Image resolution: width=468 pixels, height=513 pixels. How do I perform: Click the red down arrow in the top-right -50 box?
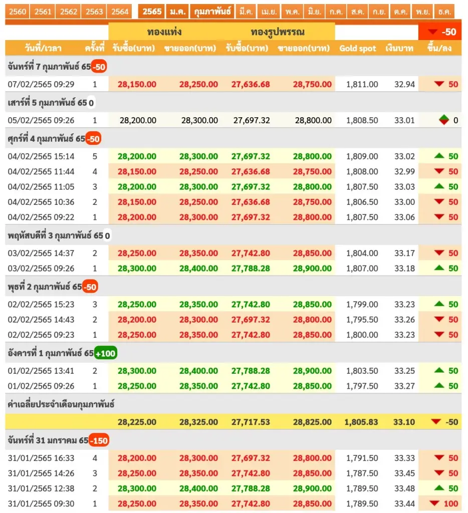click(x=432, y=32)
